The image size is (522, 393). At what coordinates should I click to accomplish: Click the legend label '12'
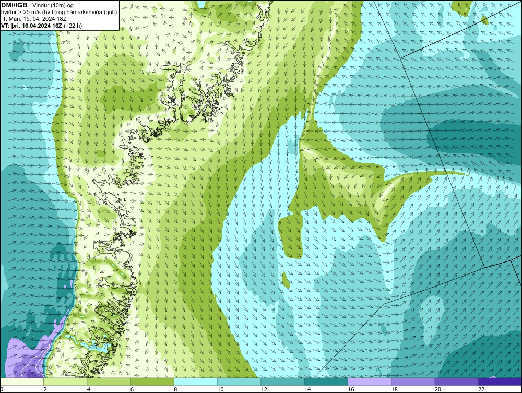(x=264, y=389)
